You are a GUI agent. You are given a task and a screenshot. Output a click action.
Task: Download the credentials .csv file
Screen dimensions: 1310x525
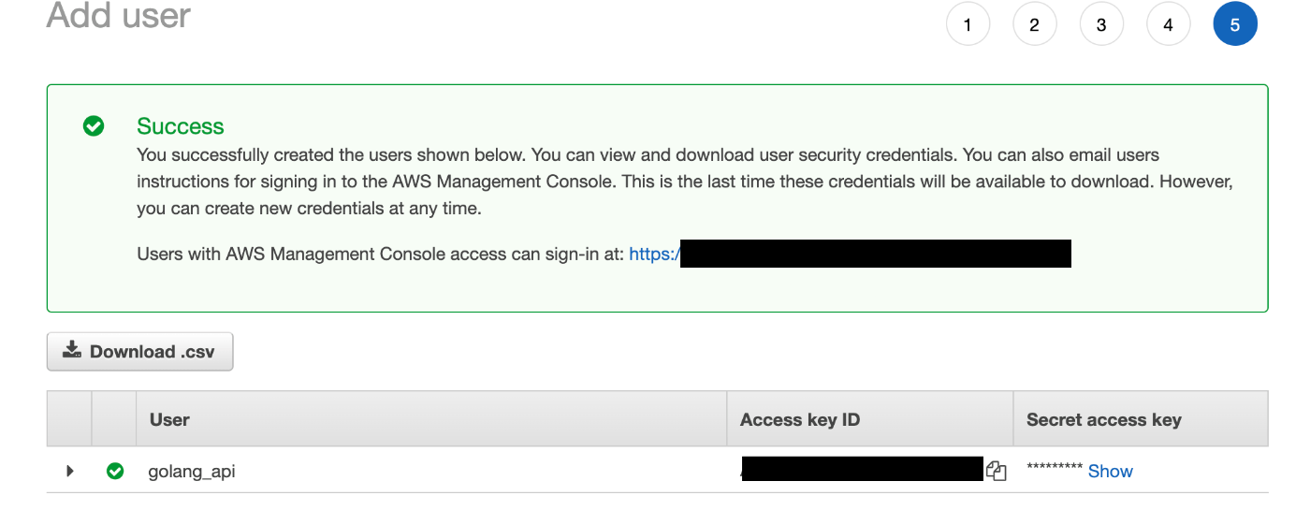(x=139, y=352)
